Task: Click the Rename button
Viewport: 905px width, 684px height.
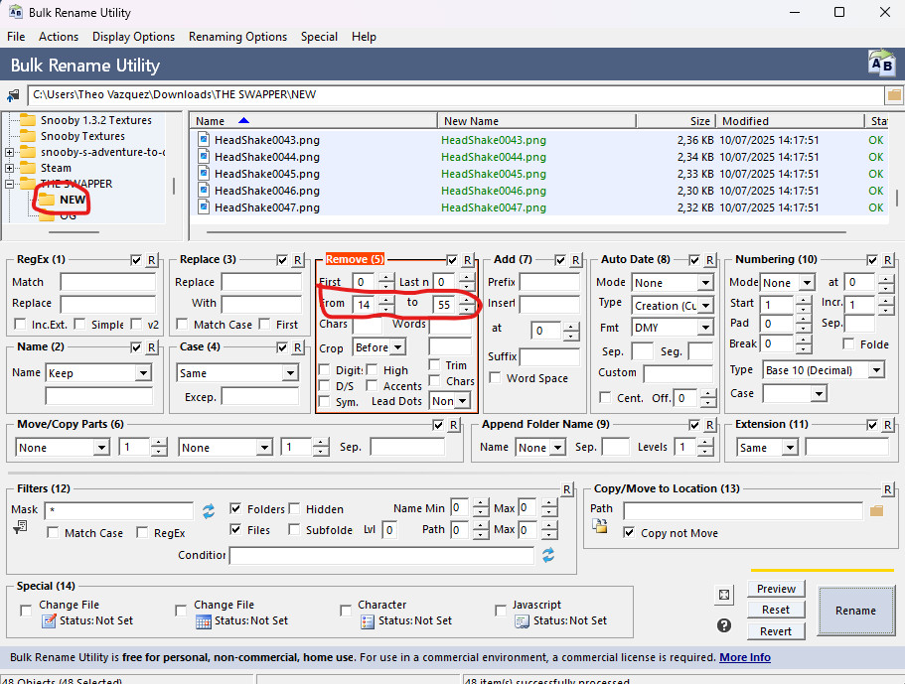Action: pos(855,611)
